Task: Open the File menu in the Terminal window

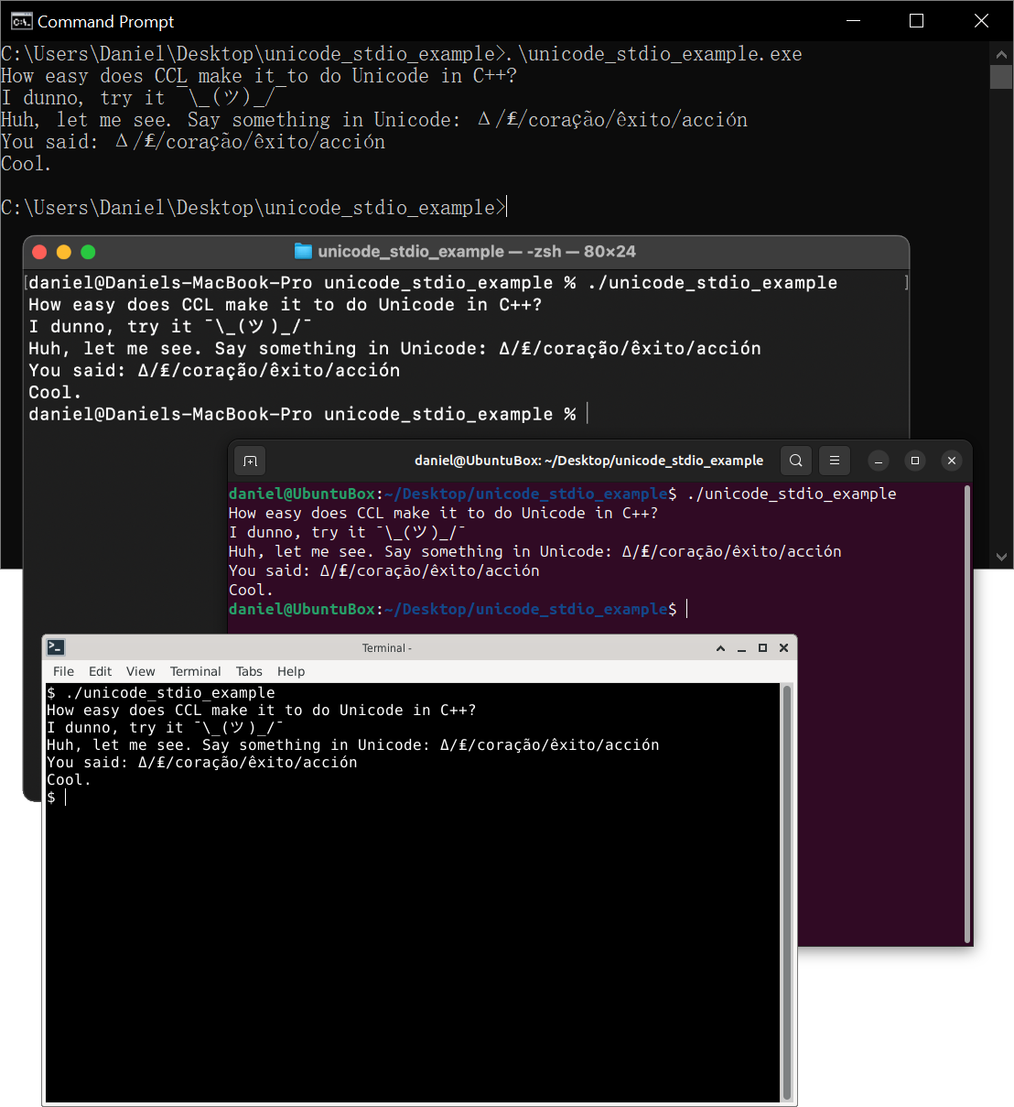Action: coord(63,670)
